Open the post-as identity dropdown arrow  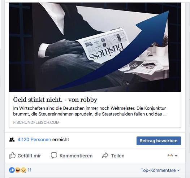pos(176,156)
